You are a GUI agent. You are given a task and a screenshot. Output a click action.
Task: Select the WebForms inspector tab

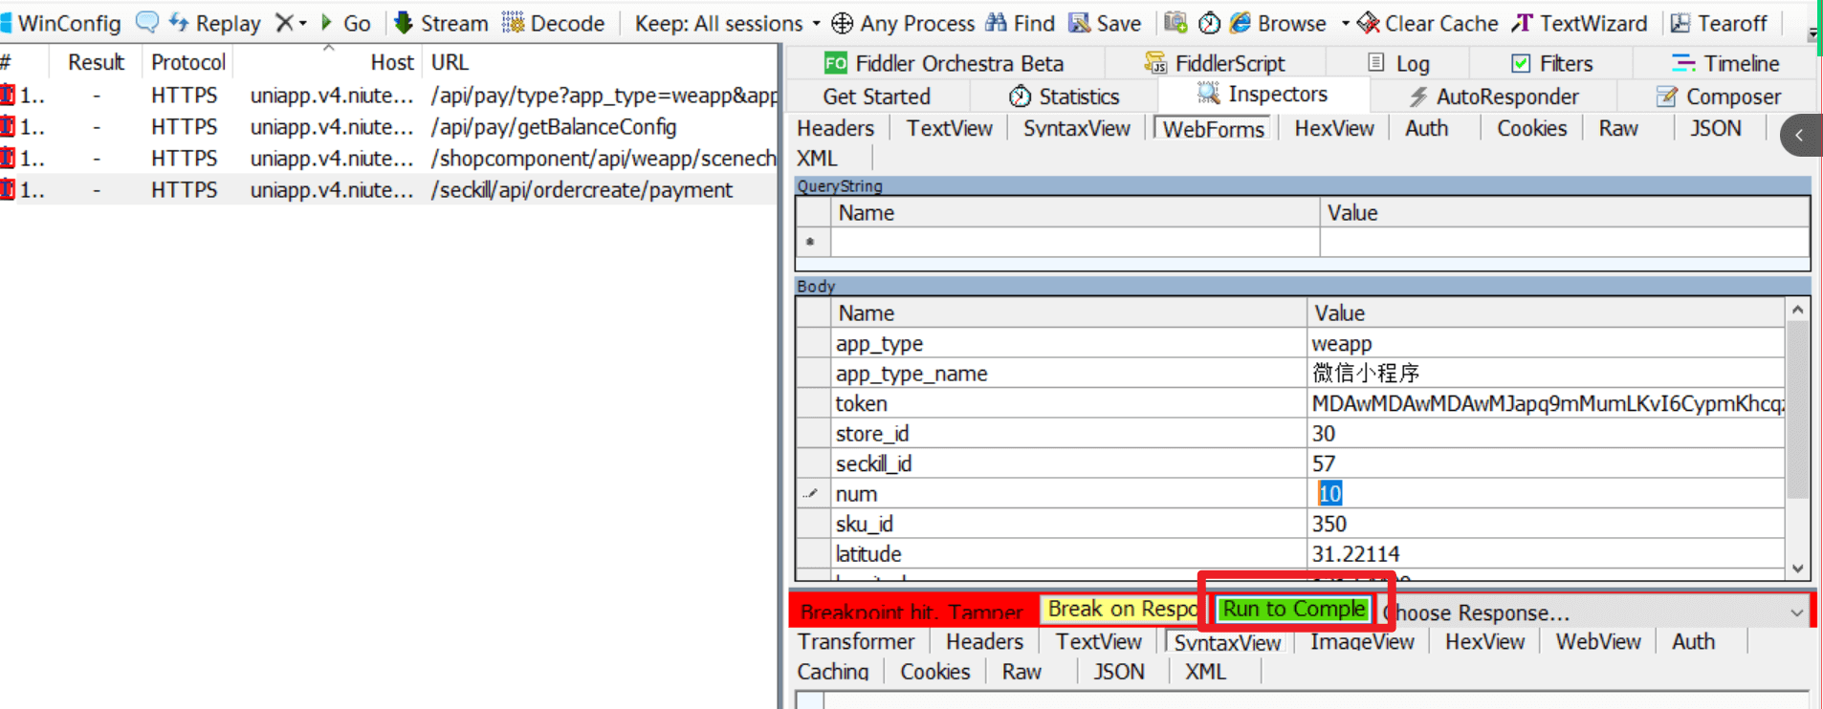pyautogui.click(x=1214, y=129)
